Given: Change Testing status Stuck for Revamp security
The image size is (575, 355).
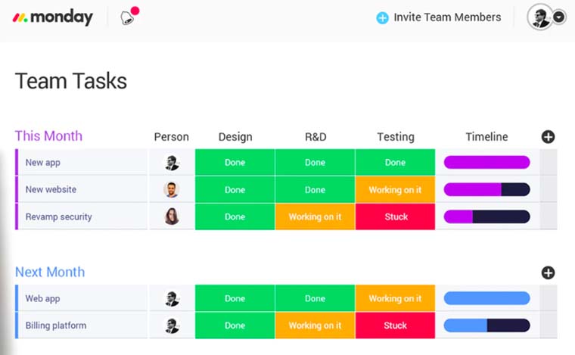Looking at the screenshot, I should tap(395, 216).
